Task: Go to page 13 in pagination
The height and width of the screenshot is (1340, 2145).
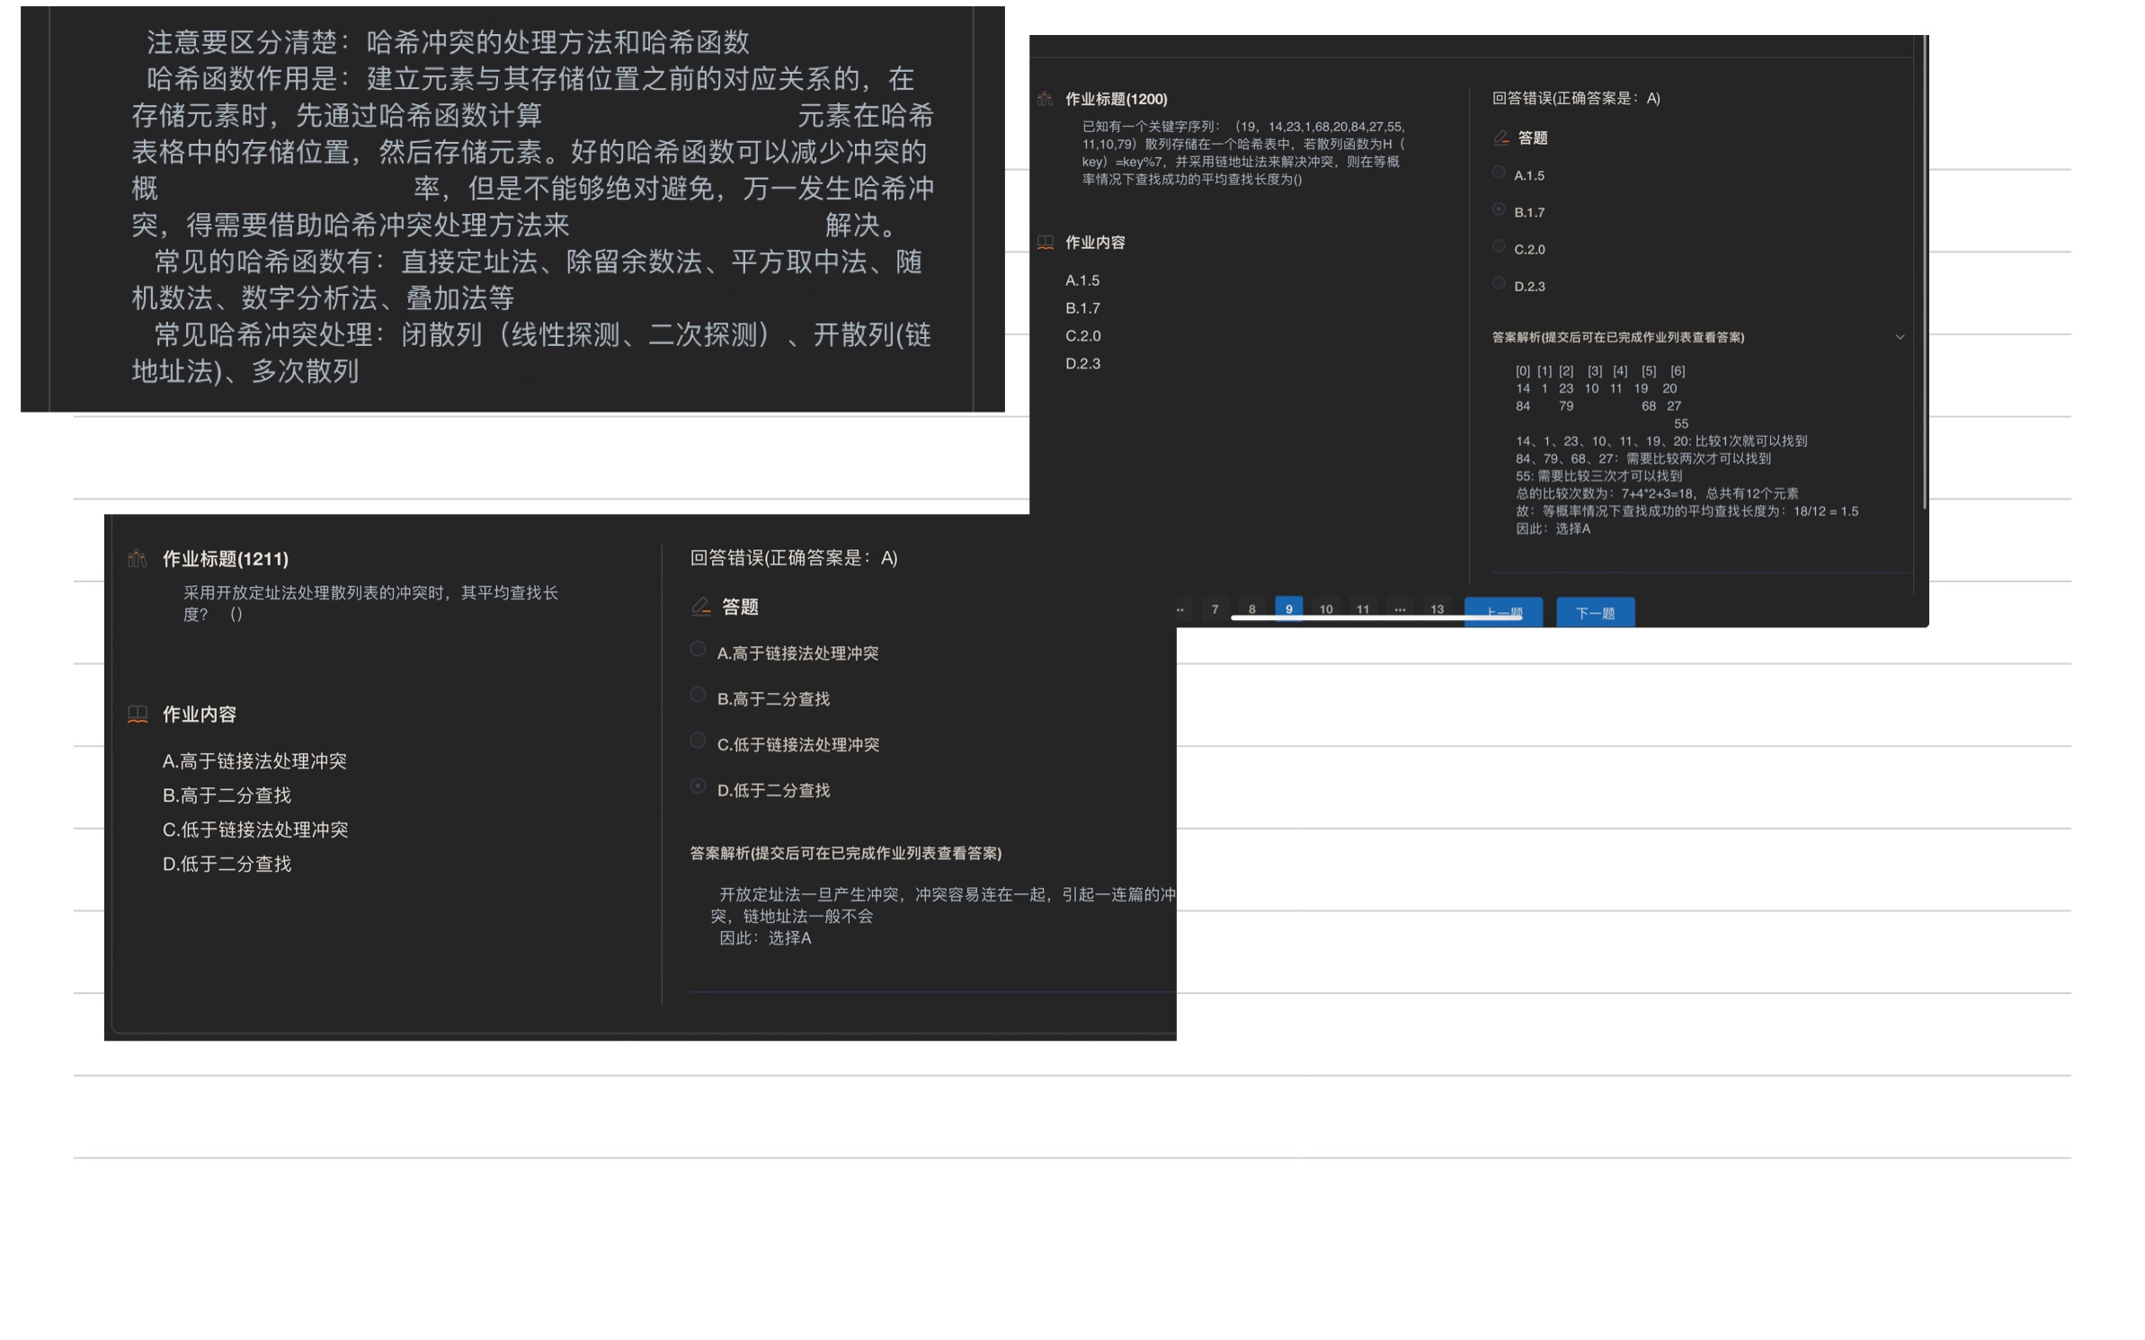Action: pyautogui.click(x=1437, y=609)
